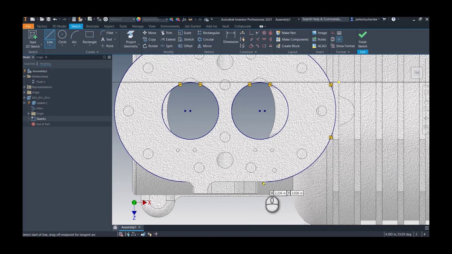Expand the Constrain panel dropdown
This screenshot has width=452, height=254.
pos(249,52)
